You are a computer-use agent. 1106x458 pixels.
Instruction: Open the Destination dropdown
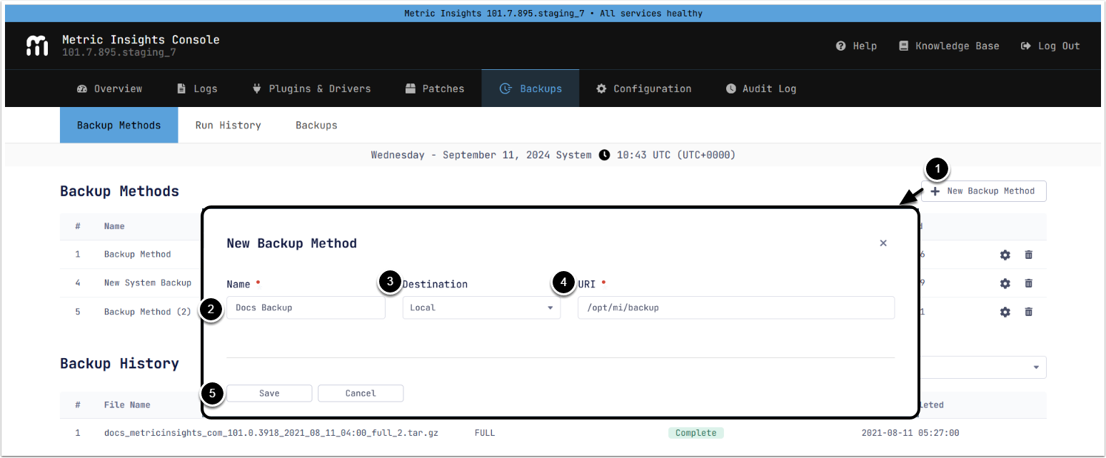coord(481,307)
